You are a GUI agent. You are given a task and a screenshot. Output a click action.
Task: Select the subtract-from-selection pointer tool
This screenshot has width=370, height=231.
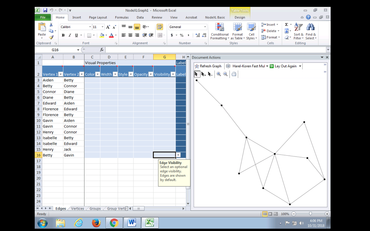(210, 74)
